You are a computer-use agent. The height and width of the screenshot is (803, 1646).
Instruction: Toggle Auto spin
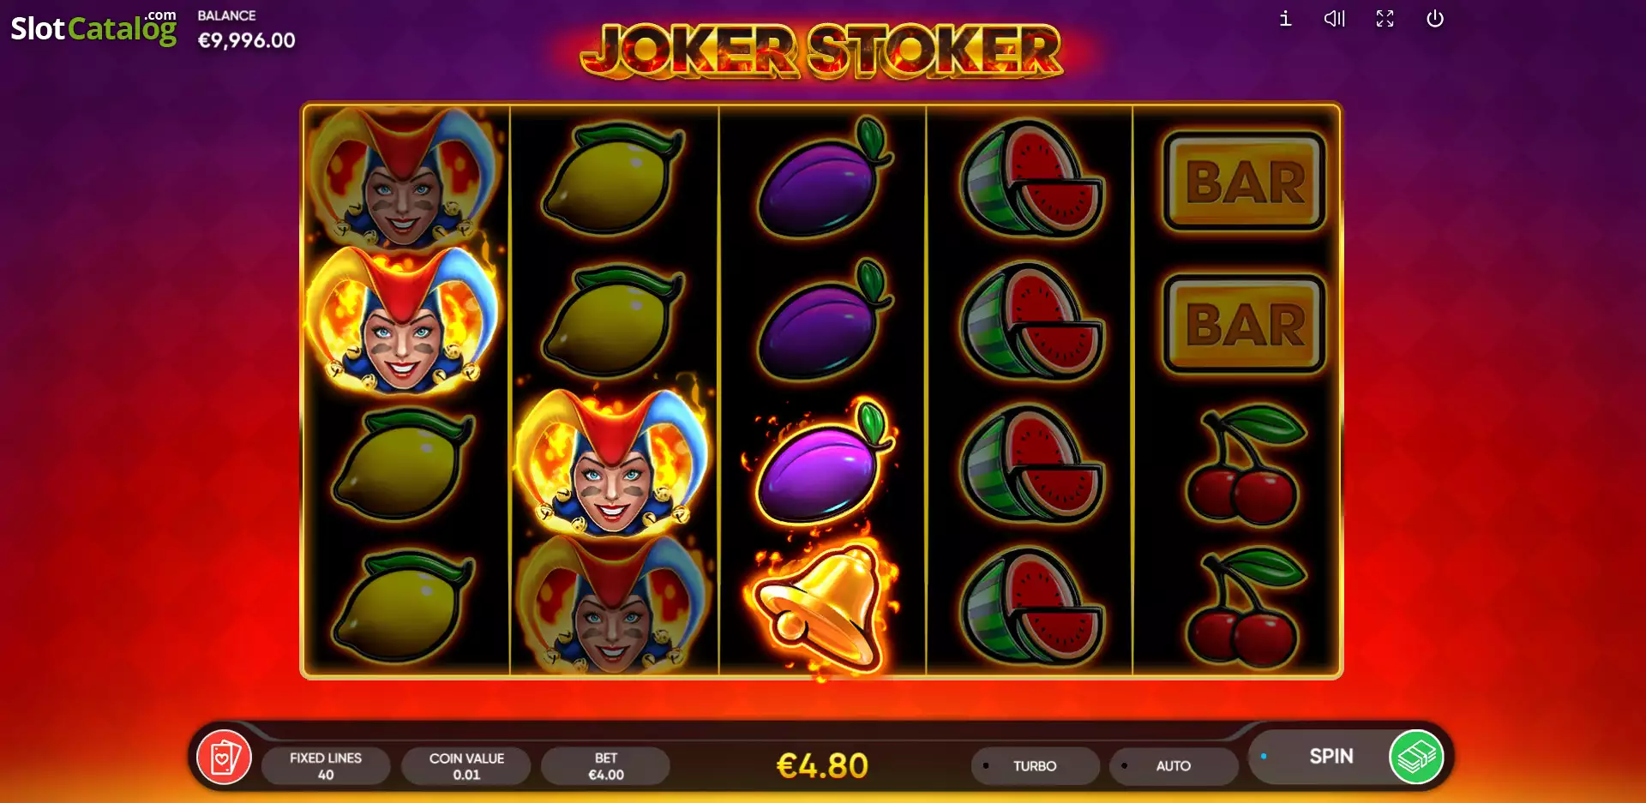tap(1173, 765)
